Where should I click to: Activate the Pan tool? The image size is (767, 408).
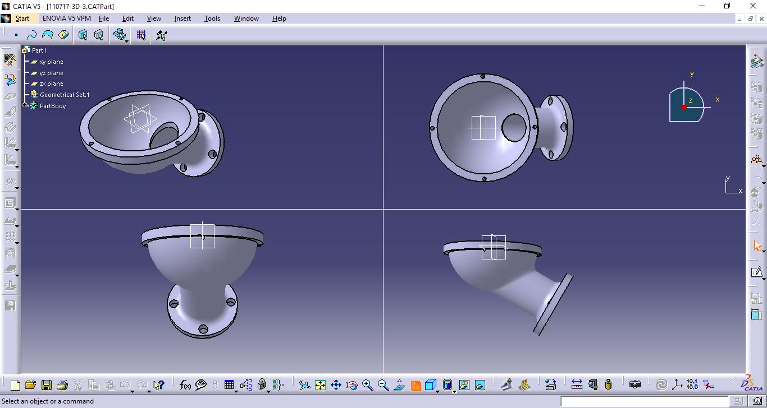[336, 385]
